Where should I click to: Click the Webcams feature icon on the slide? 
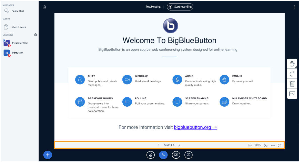[x=127, y=79]
